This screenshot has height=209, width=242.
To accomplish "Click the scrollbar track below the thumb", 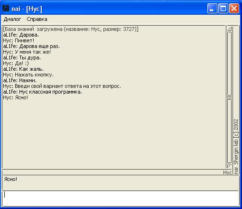I will [229, 131].
